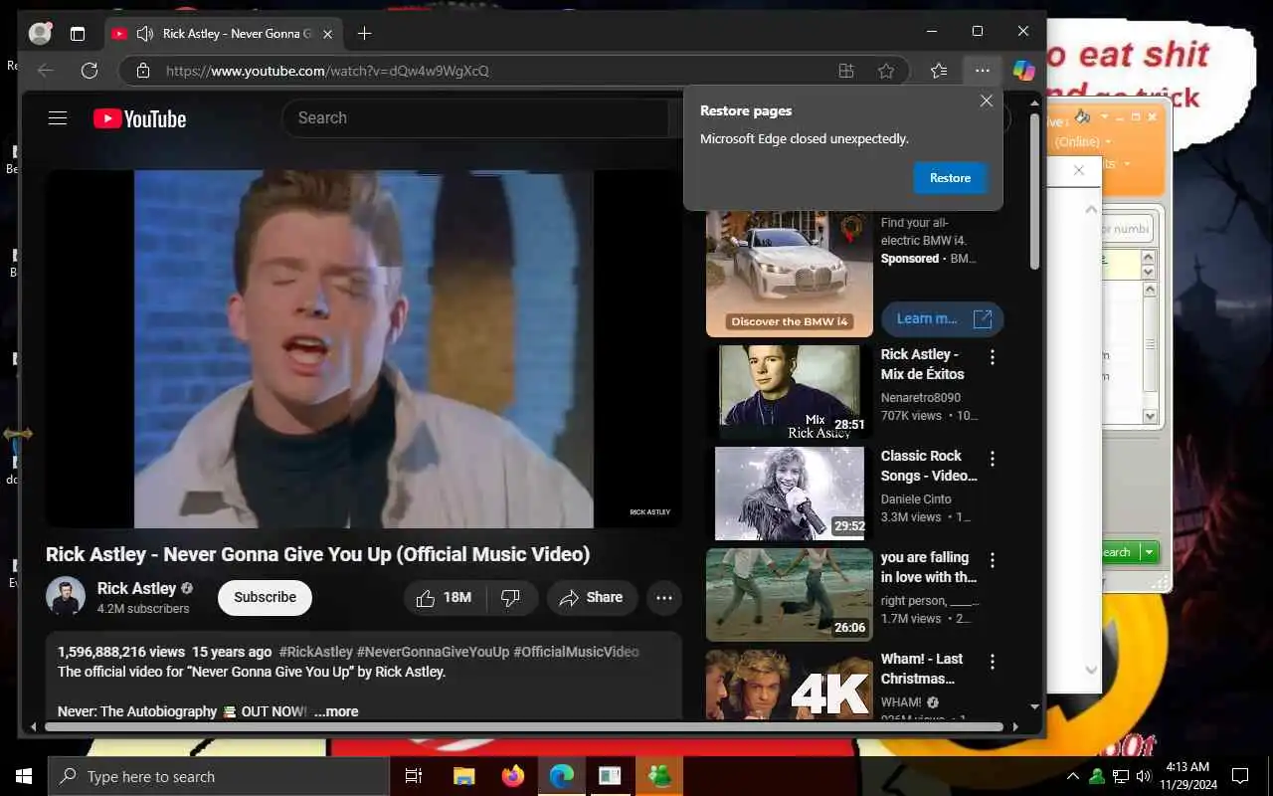
Task: Select the YouTube URL in address bar
Action: 326,71
